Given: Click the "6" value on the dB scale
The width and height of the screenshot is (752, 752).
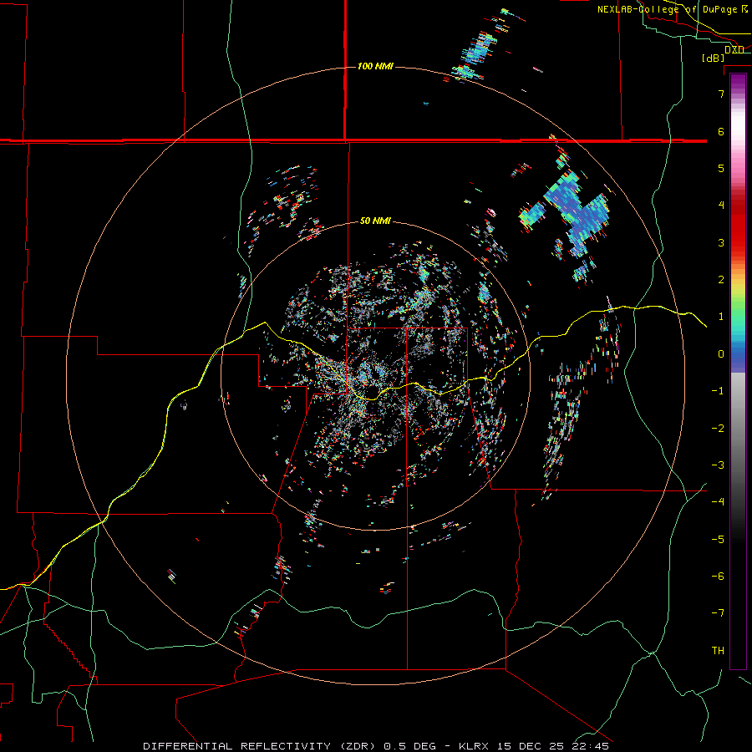Looking at the screenshot, I should pos(721,131).
